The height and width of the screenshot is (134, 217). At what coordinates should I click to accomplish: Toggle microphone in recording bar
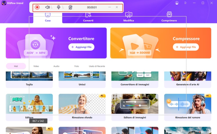click(59, 7)
